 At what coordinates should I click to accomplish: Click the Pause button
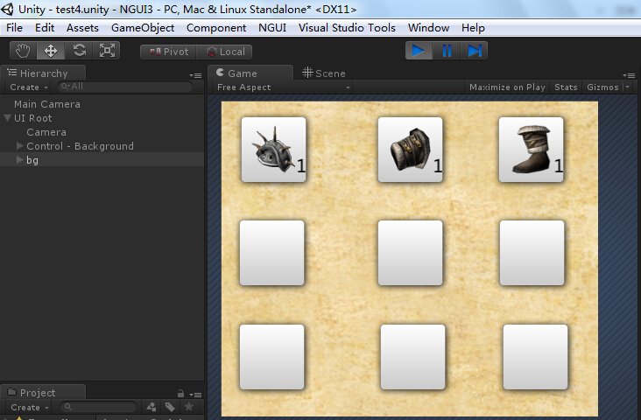[x=447, y=51]
